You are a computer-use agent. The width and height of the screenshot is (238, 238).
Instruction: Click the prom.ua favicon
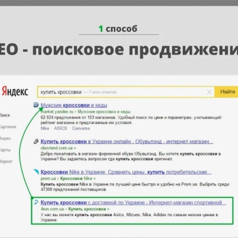click(x=36, y=172)
